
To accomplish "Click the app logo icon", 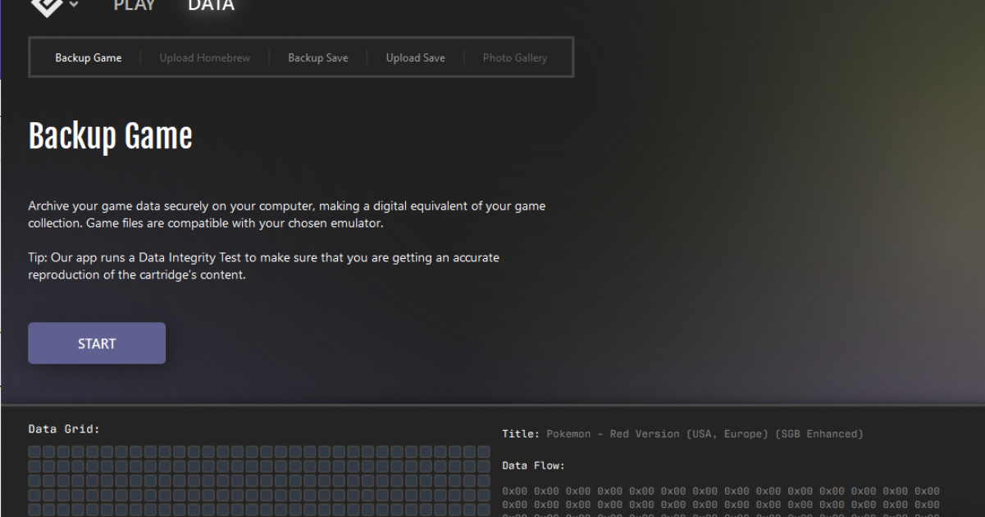I will (x=47, y=7).
